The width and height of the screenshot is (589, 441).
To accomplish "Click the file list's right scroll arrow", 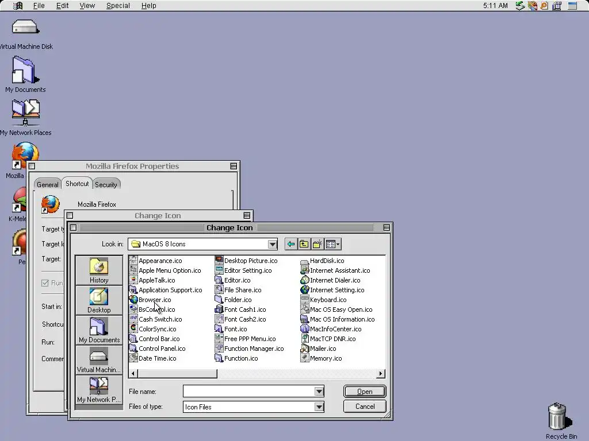I will pyautogui.click(x=381, y=373).
